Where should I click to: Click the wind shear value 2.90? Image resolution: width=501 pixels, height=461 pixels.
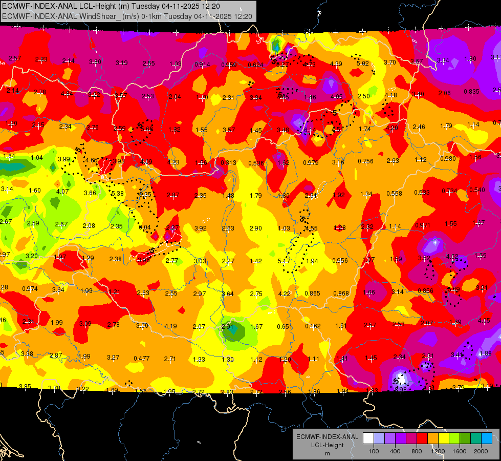(x=255, y=228)
